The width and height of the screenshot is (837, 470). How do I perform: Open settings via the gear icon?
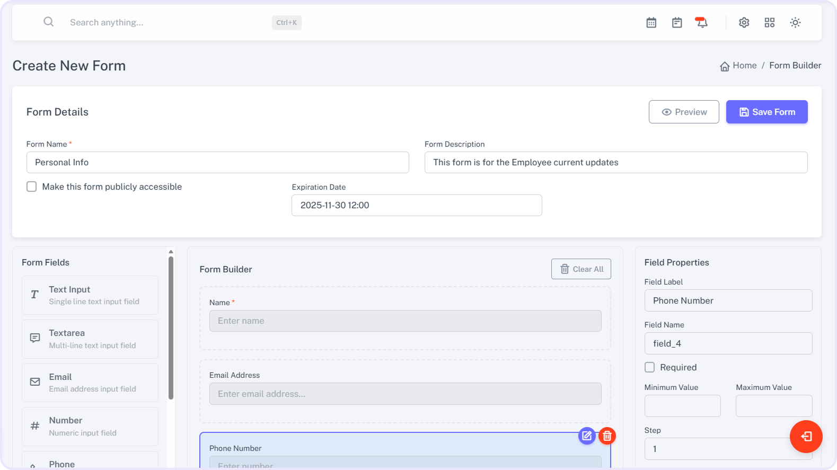point(744,23)
